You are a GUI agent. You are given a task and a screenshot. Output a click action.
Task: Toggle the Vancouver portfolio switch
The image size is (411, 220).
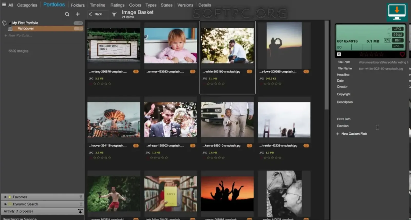pyautogui.click(x=78, y=28)
